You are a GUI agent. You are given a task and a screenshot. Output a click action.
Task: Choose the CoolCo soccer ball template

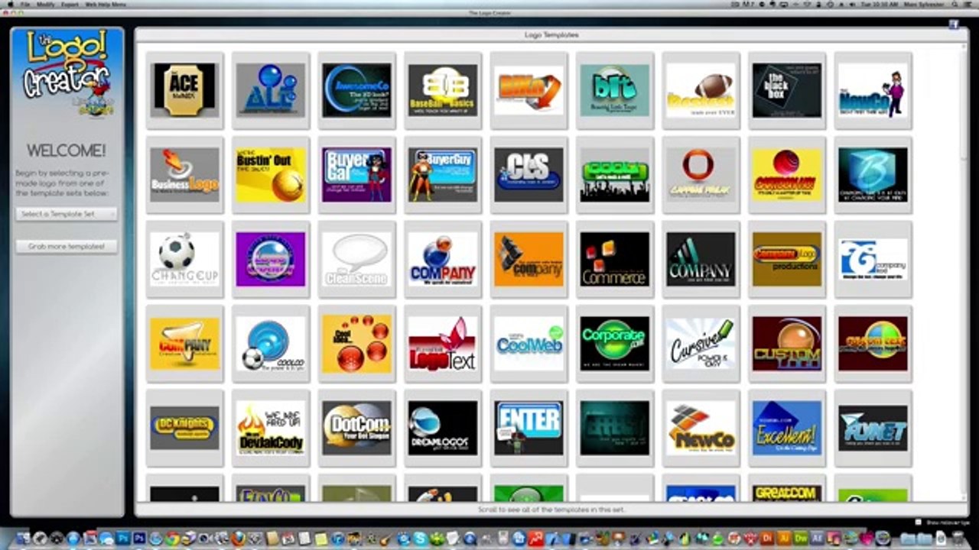coord(270,344)
